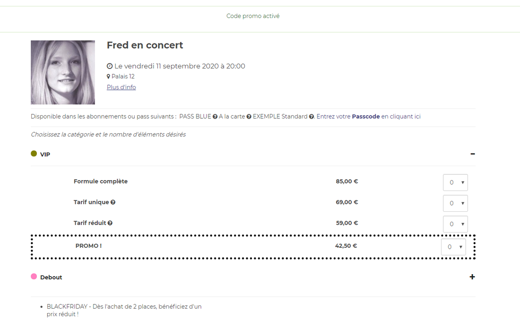Open quantity dropdown for Formule complète

click(x=455, y=182)
